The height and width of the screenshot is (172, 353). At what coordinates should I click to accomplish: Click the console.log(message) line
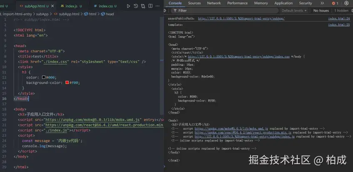click(45, 146)
